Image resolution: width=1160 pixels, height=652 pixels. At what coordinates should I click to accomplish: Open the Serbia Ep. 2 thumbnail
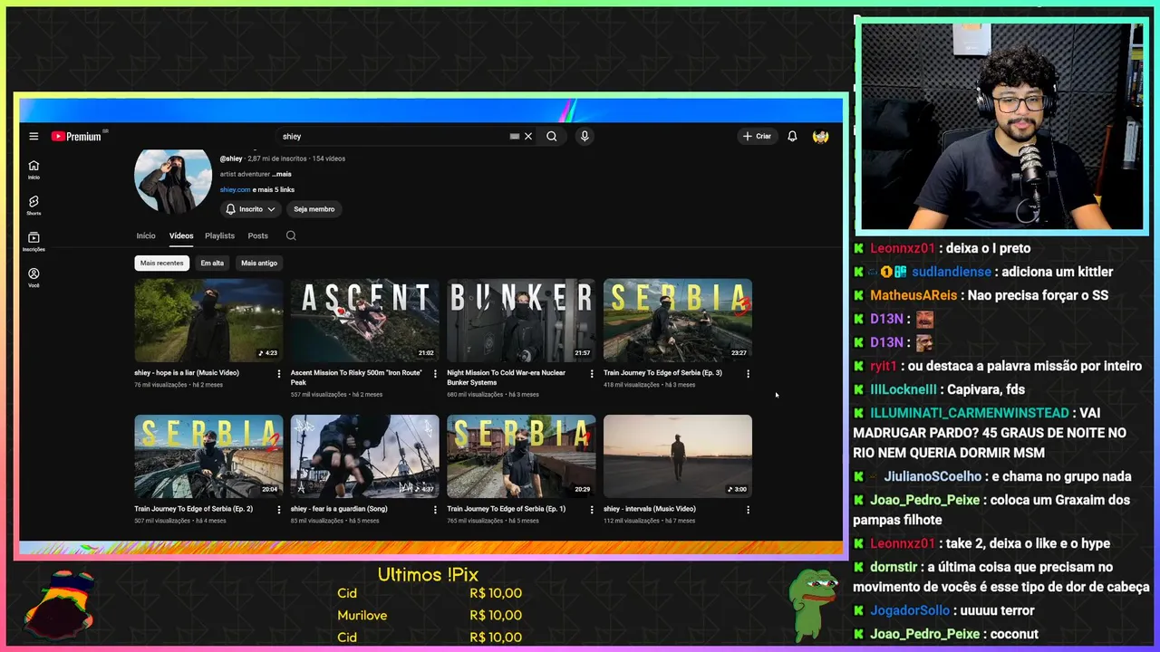(x=208, y=456)
